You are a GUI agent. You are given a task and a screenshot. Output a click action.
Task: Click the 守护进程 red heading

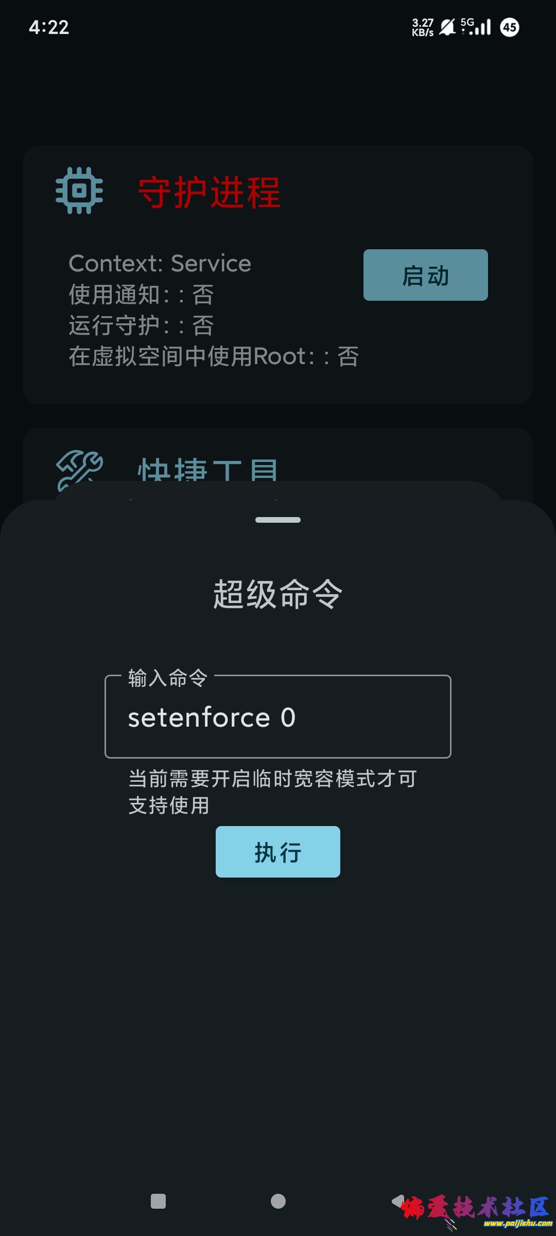pyautogui.click(x=209, y=192)
